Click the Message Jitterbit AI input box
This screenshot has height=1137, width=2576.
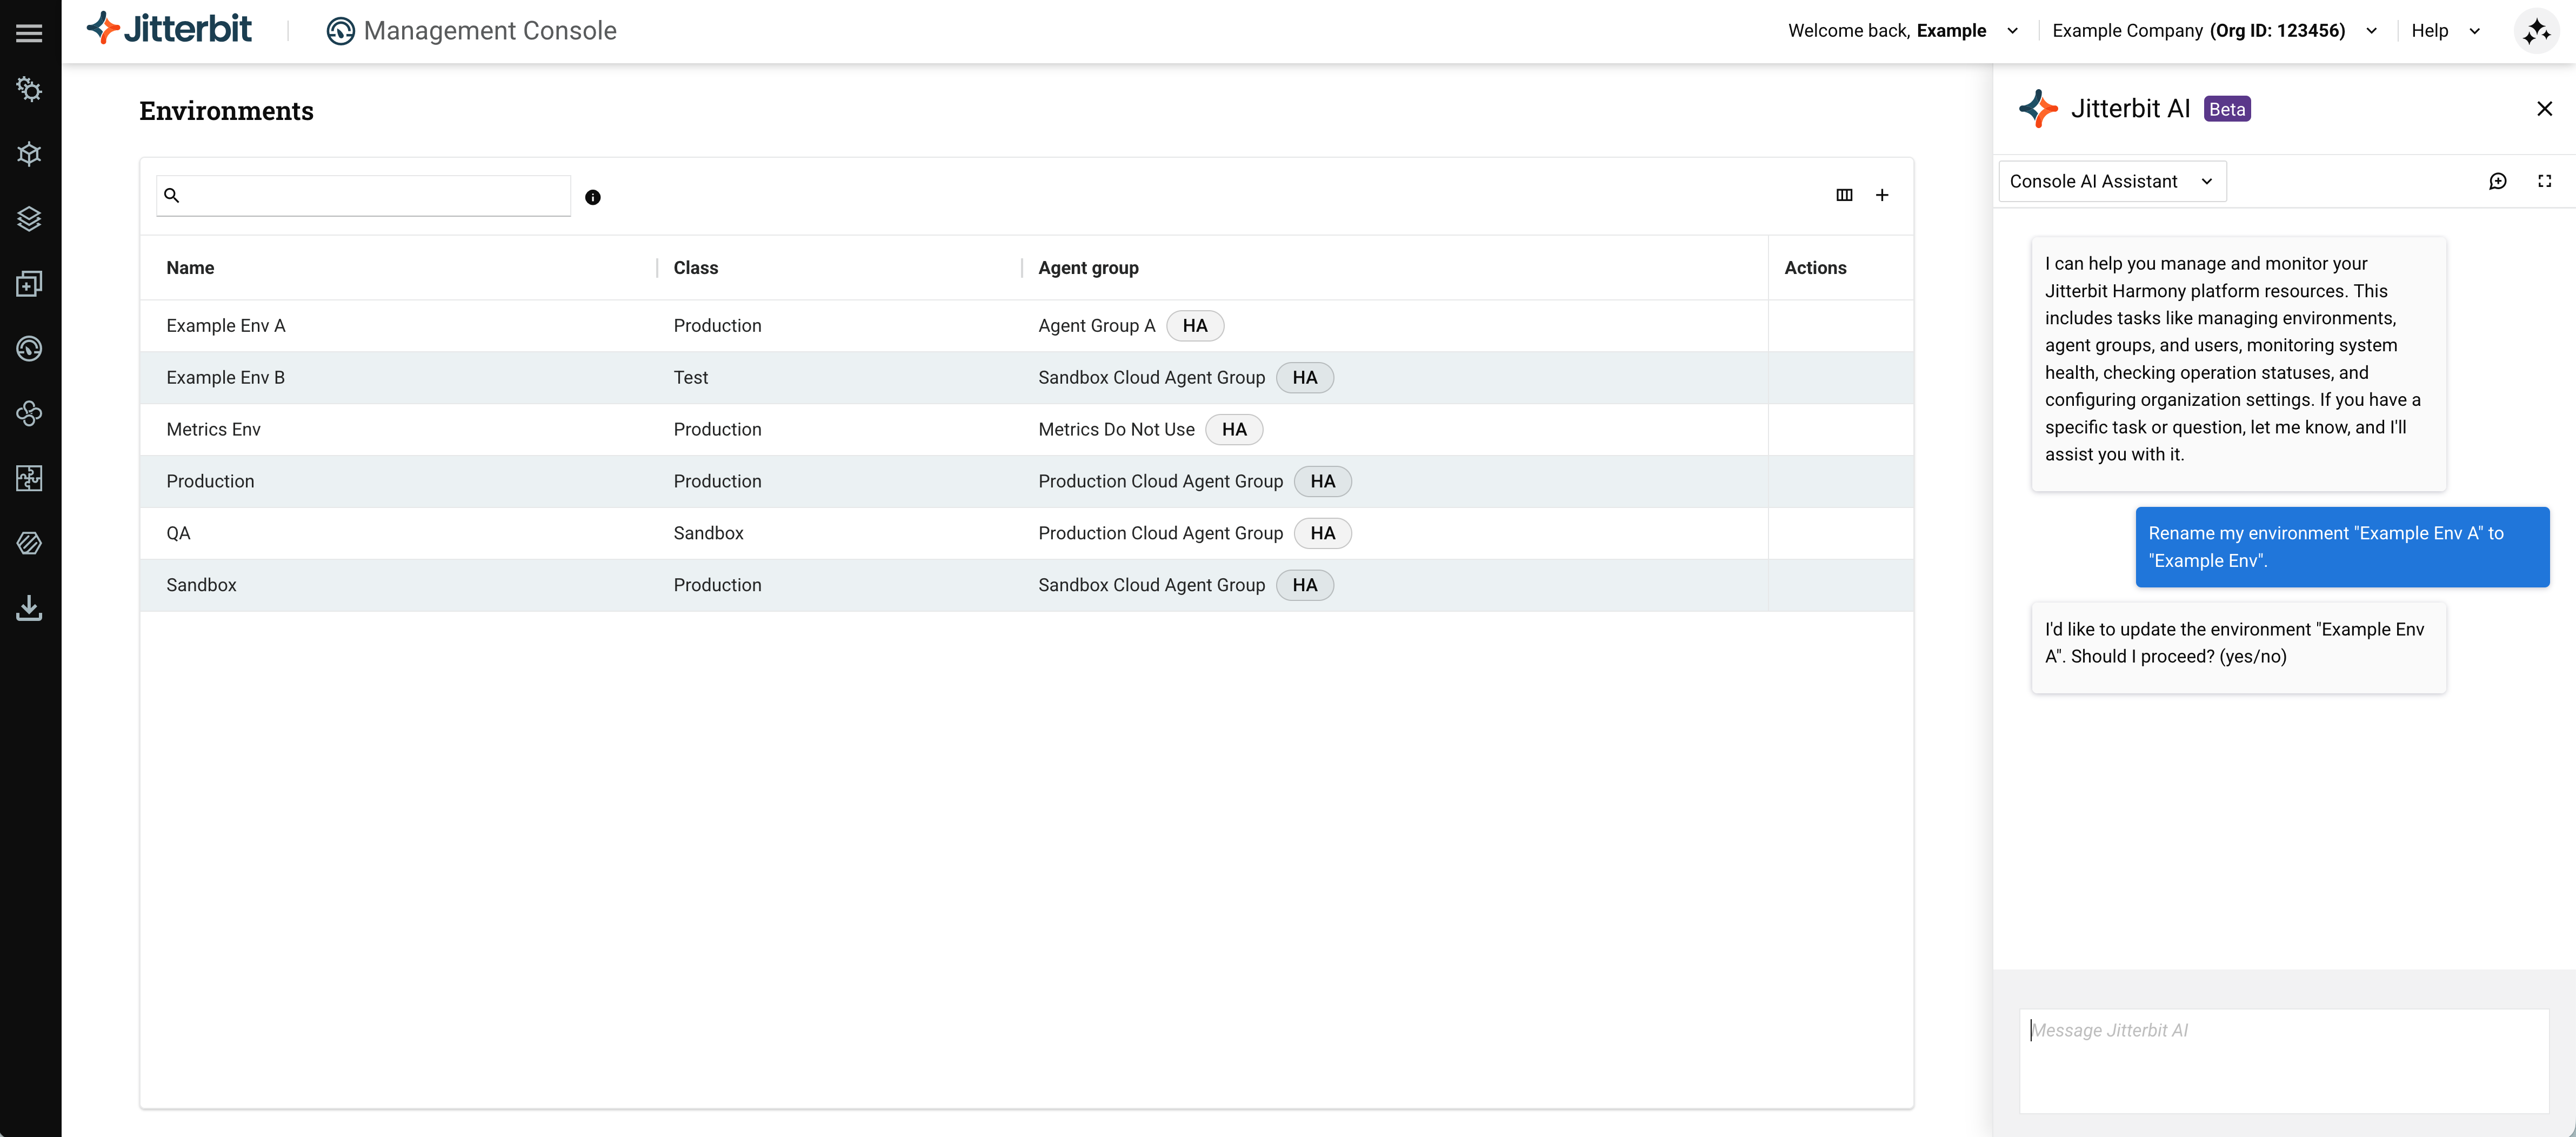coord(2284,1060)
